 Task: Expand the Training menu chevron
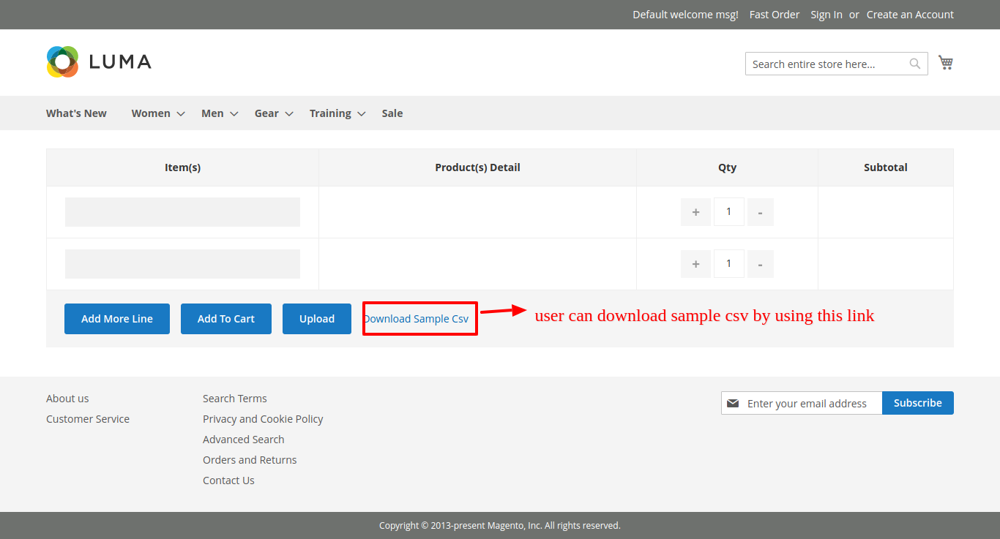(362, 114)
